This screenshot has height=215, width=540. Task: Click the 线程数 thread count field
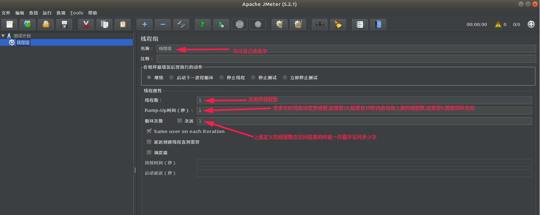click(x=364, y=100)
